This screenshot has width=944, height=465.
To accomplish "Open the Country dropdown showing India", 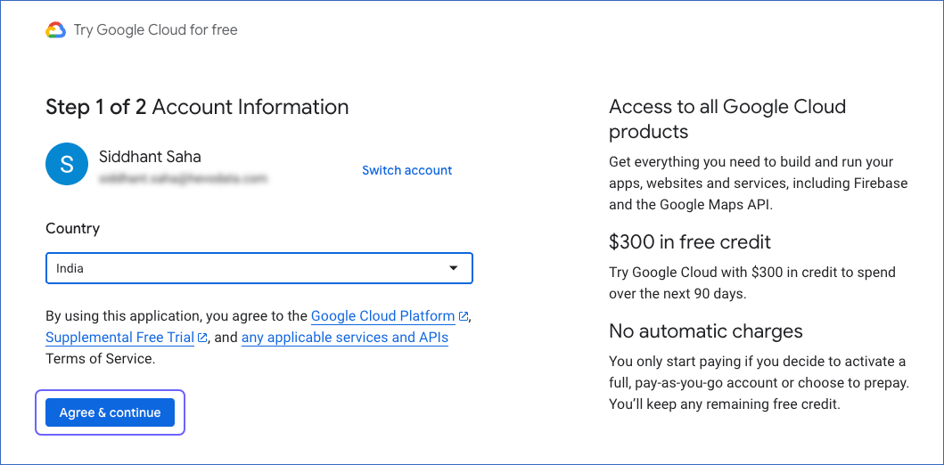I will click(x=259, y=268).
